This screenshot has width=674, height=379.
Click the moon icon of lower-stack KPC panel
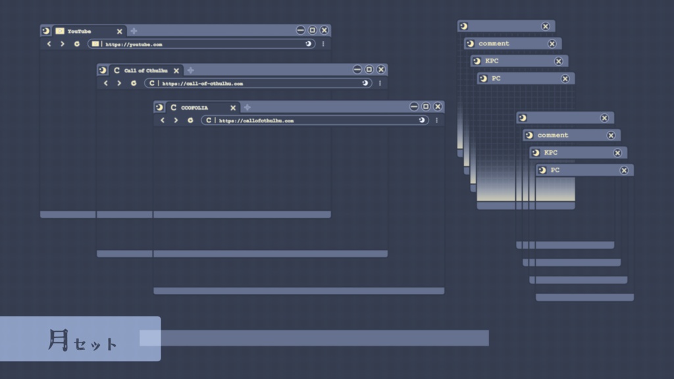coord(535,153)
